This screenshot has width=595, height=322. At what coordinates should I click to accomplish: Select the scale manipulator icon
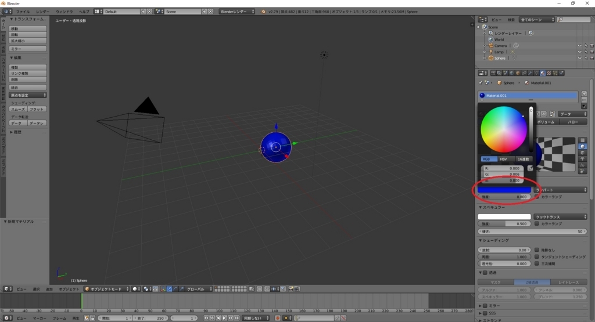coord(181,289)
